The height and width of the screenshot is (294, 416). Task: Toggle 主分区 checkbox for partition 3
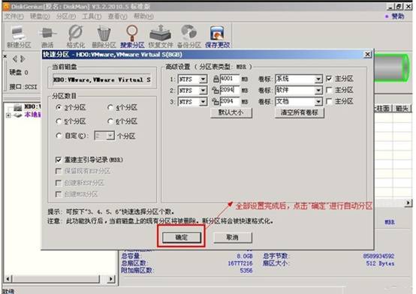[x=329, y=101]
